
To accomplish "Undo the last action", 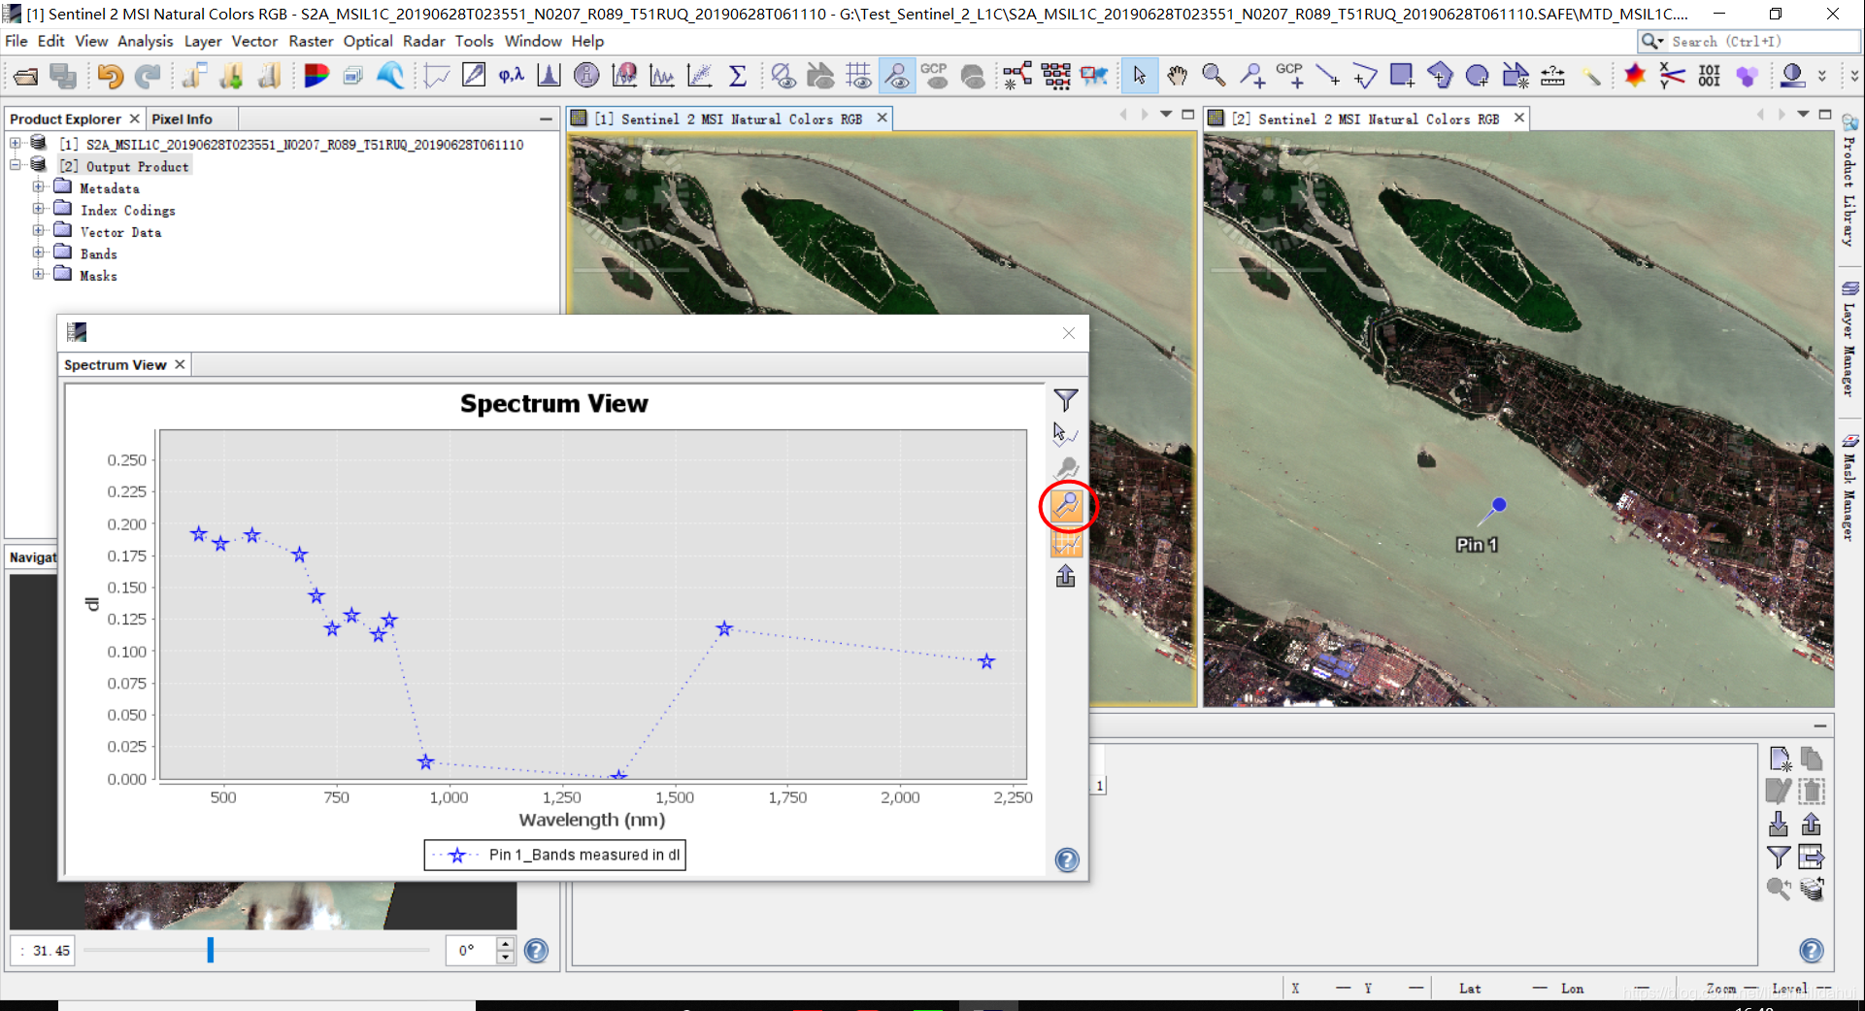I will [x=110, y=76].
